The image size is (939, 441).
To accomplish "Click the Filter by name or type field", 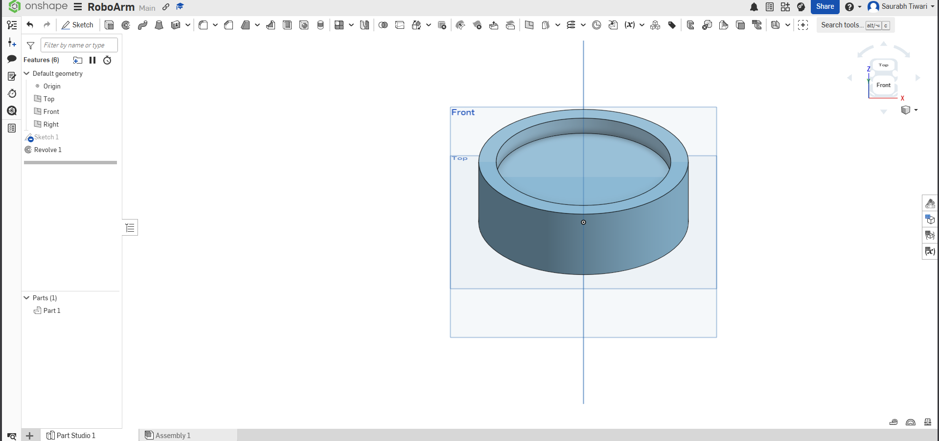I will 79,45.
